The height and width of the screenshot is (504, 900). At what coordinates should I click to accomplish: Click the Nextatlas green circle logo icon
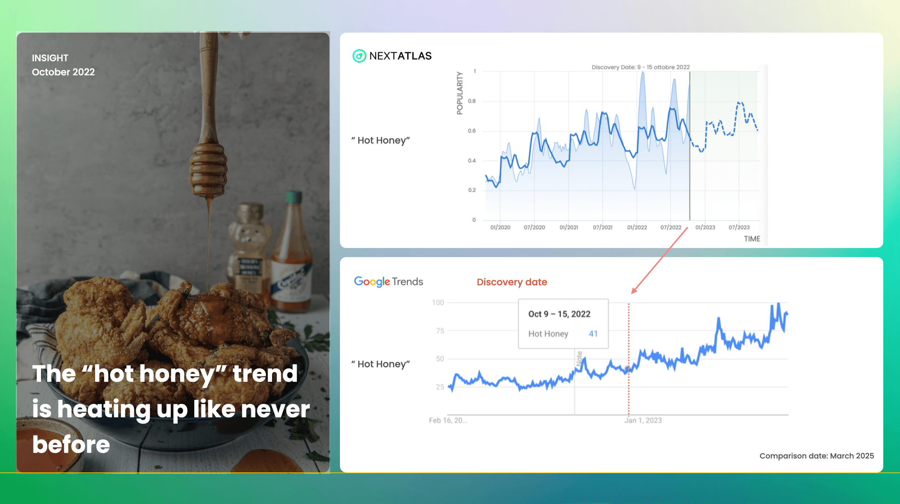point(359,56)
